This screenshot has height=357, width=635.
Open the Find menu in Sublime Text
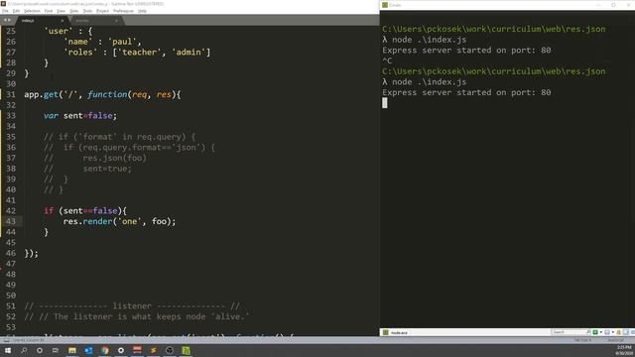click(49, 11)
